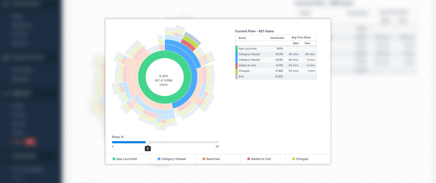The height and width of the screenshot is (183, 436).
Task: Click the '6.41%' conversion cell
Action: pyautogui.click(x=279, y=65)
